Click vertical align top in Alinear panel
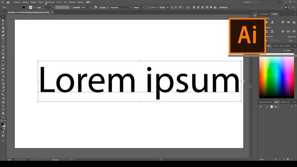 [x=283, y=22]
